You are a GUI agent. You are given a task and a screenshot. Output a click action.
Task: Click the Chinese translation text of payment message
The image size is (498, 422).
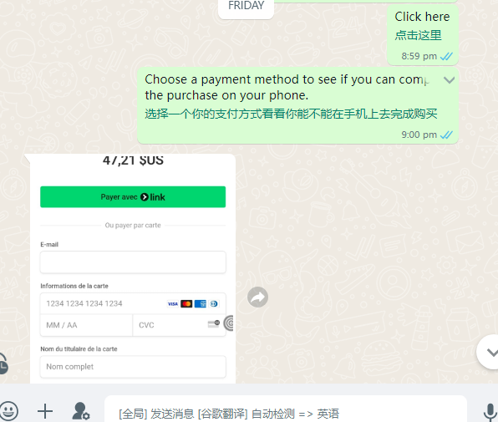coord(291,114)
